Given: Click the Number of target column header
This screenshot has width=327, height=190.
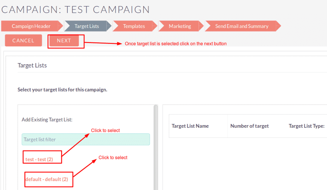Looking at the screenshot, I should point(249,126).
